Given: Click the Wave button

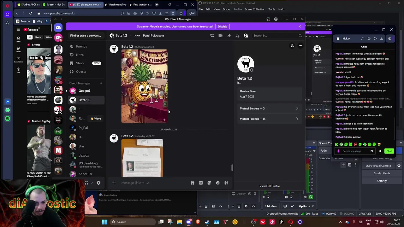Looking at the screenshot, I should click(96, 119).
